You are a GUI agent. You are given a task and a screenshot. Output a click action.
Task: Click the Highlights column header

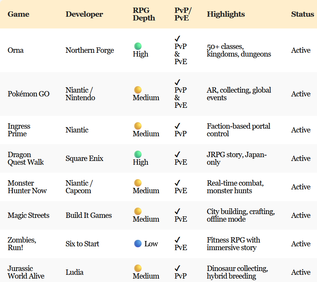226,14
